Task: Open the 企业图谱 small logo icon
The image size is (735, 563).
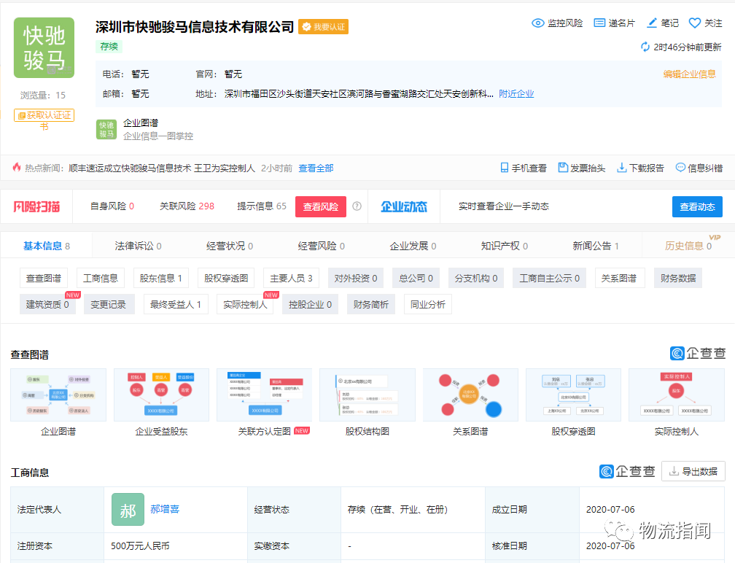Action: click(106, 129)
